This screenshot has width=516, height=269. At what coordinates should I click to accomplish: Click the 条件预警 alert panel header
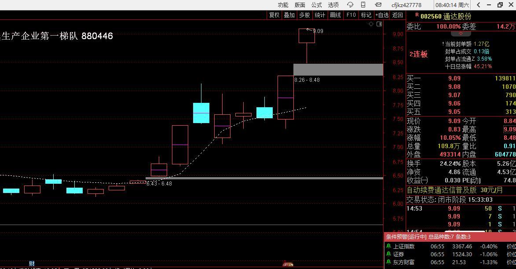point(450,237)
